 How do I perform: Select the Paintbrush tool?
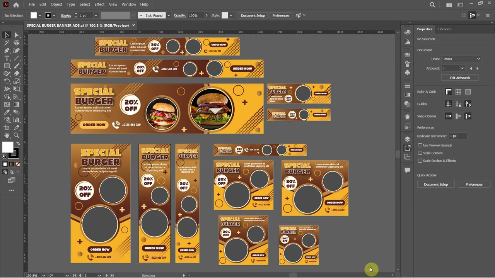click(x=17, y=66)
